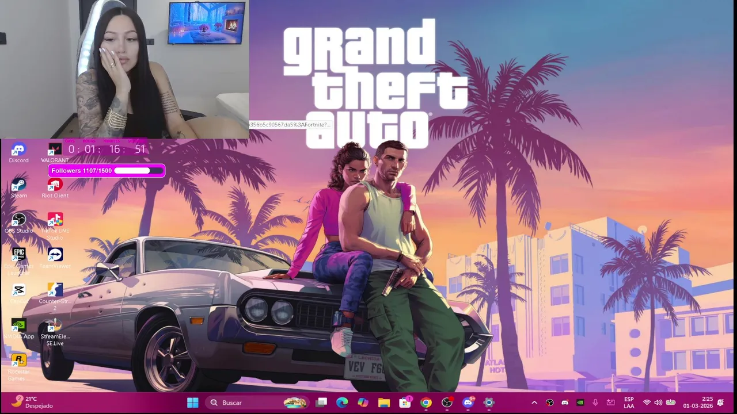Open the NVIDIA tray icon
The width and height of the screenshot is (737, 414).
(x=580, y=402)
